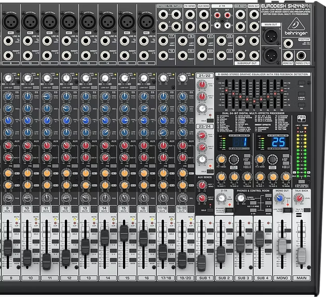Click the upper MAIN OUT XLR connector
This screenshot has height=297, width=326.
click(271, 35)
